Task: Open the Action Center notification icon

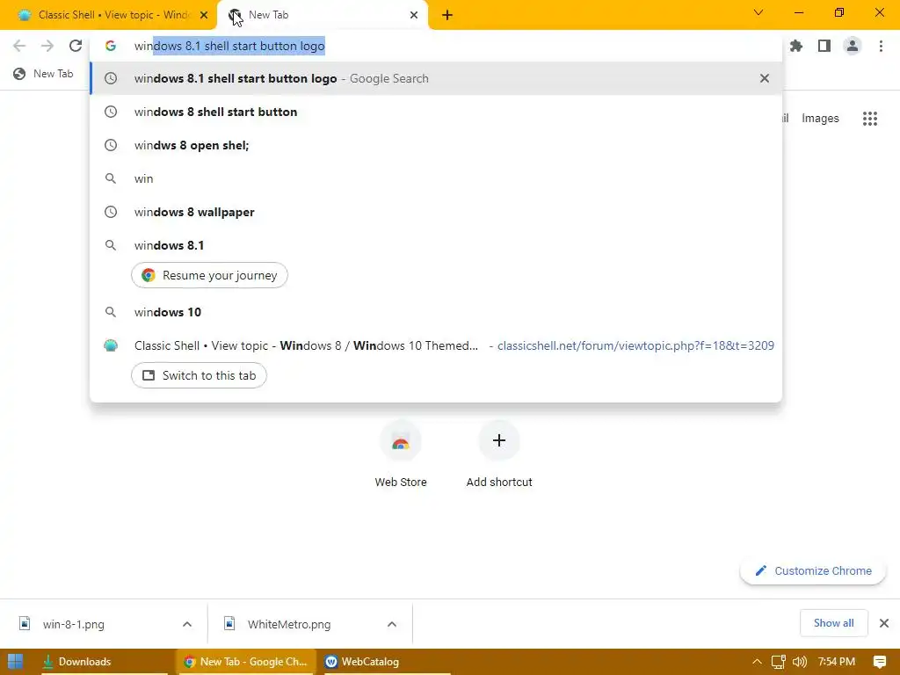Action: pyautogui.click(x=879, y=661)
